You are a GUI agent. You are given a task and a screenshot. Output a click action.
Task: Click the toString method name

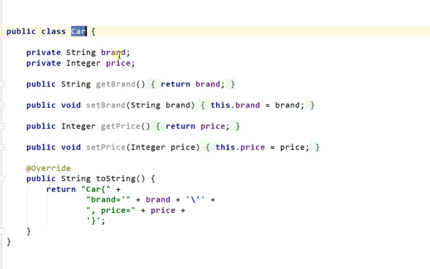[116, 179]
